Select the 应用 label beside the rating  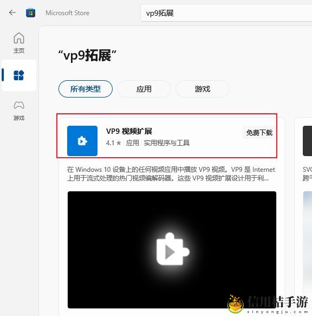(x=133, y=143)
